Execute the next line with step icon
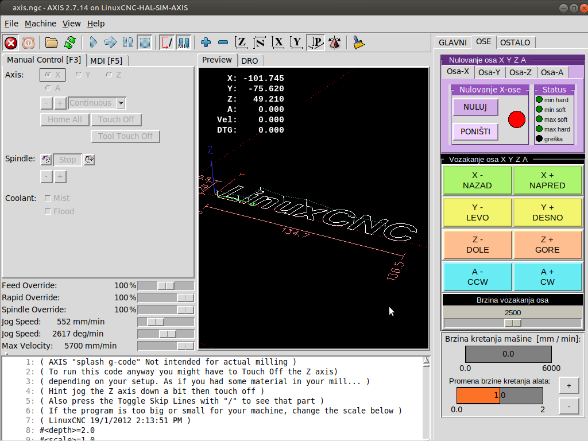 (110, 42)
